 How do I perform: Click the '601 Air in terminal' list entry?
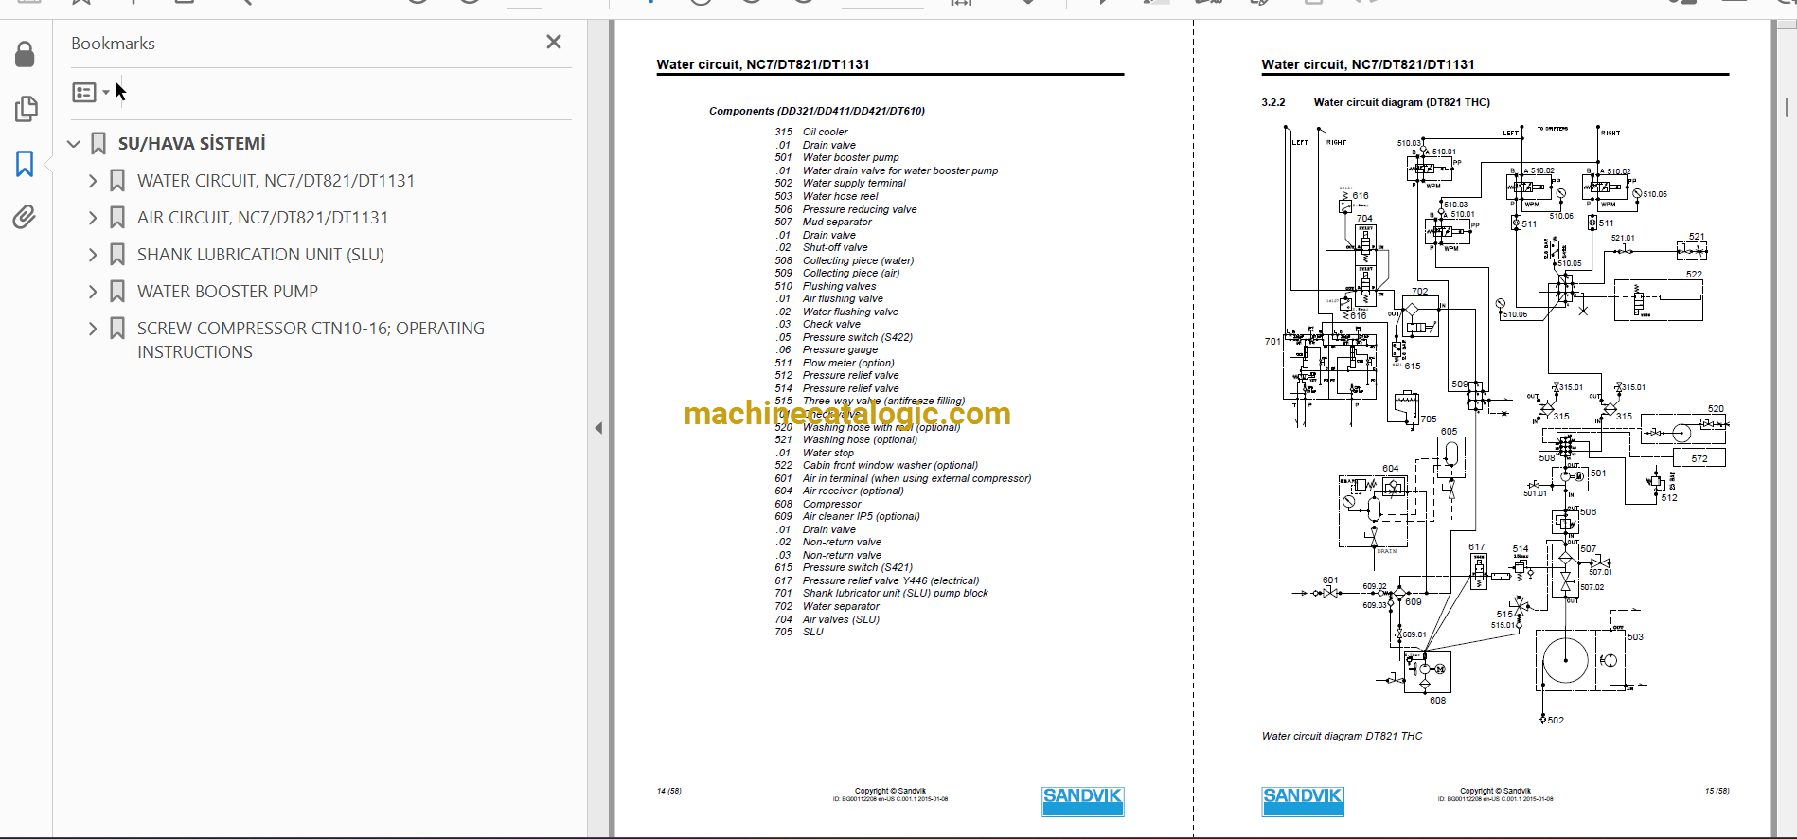pos(902,478)
